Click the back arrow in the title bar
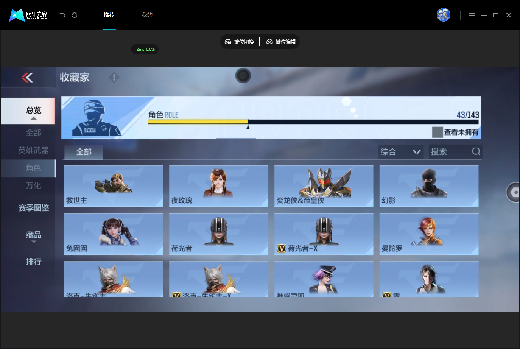 pos(62,15)
